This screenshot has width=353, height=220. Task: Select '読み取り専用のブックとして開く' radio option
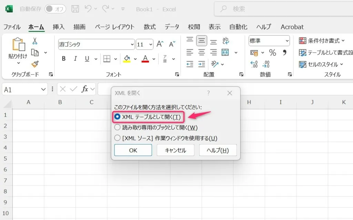coord(117,127)
